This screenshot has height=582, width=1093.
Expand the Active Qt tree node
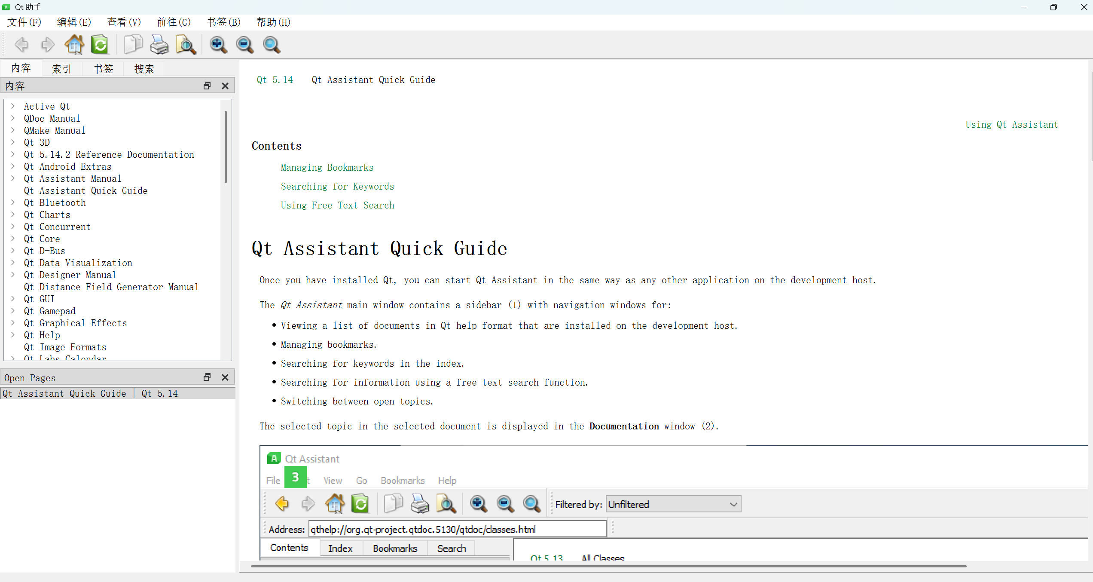13,106
